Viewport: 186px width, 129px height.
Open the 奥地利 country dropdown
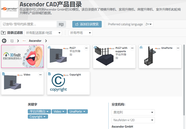click(133, 112)
